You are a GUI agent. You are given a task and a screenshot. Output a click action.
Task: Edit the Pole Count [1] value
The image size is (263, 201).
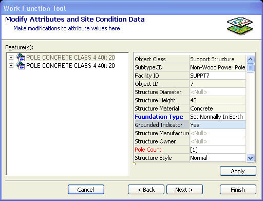point(218,150)
